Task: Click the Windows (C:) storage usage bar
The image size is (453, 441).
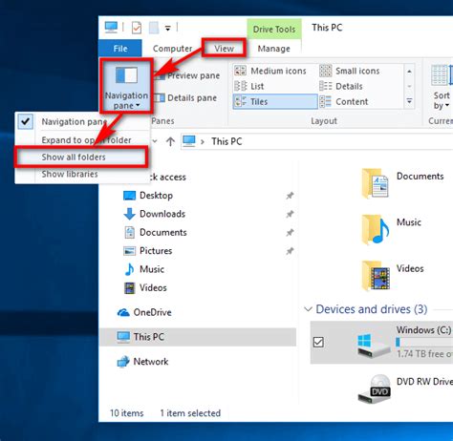Action: pos(424,342)
